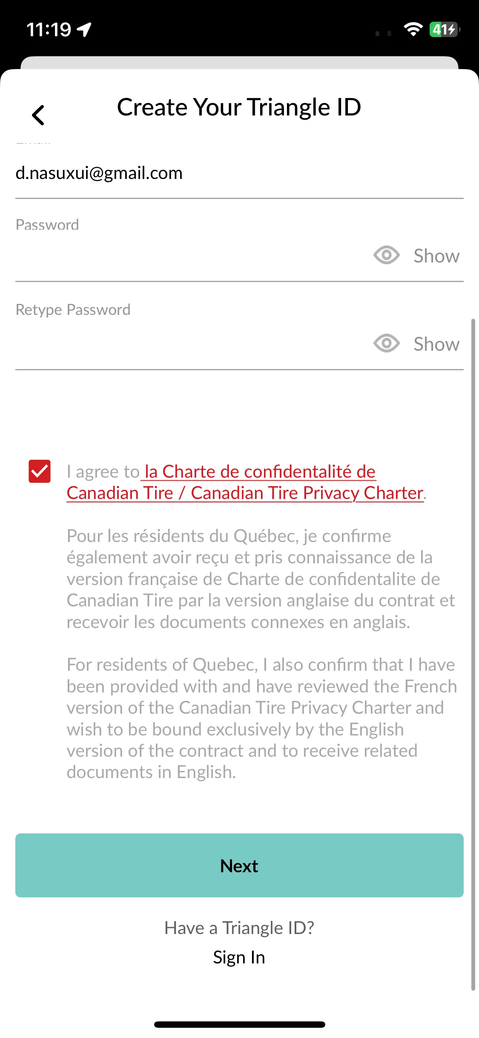Tap the English Quebec residents paragraph
This screenshot has width=479, height=1038.
tap(261, 718)
